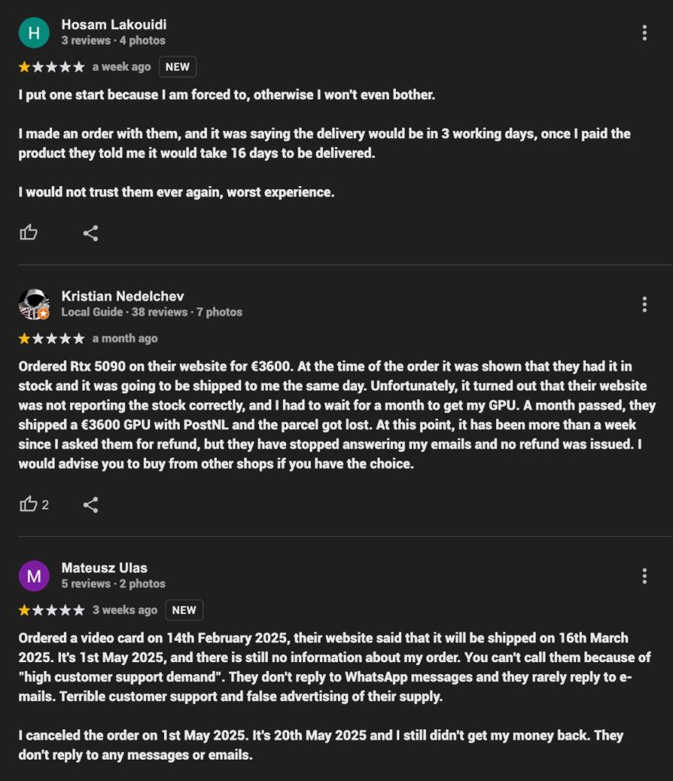Viewport: 673px width, 781px height.
Task: Click NEW badge on Hosam's review
Action: [x=178, y=67]
